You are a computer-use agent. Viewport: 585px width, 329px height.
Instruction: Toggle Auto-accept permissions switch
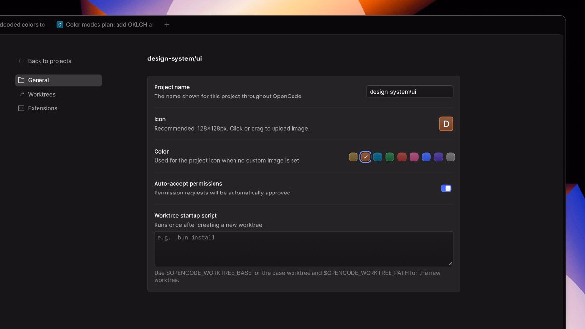click(x=446, y=188)
